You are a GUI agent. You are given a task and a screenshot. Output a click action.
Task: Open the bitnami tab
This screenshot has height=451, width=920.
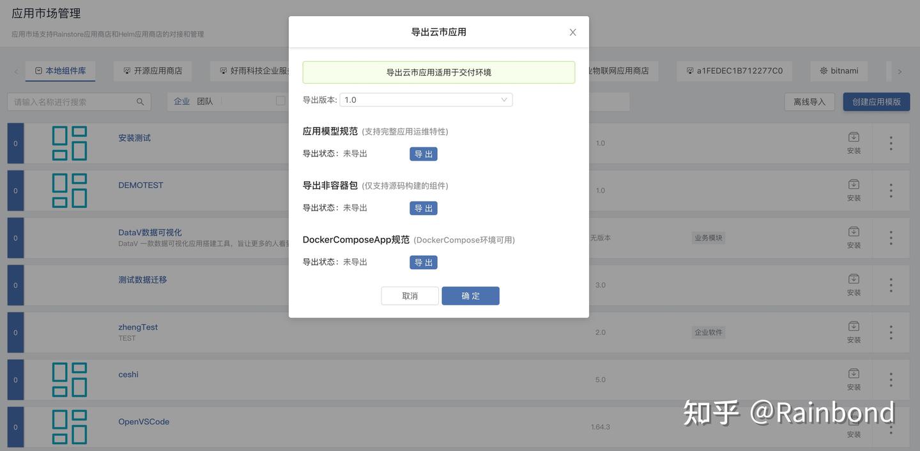[839, 71]
